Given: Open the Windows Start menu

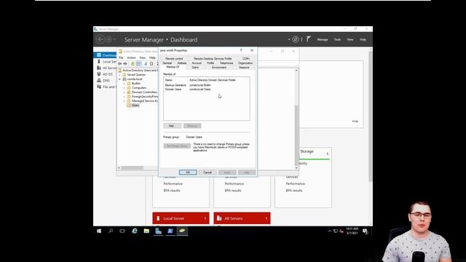Looking at the screenshot, I should (x=99, y=231).
